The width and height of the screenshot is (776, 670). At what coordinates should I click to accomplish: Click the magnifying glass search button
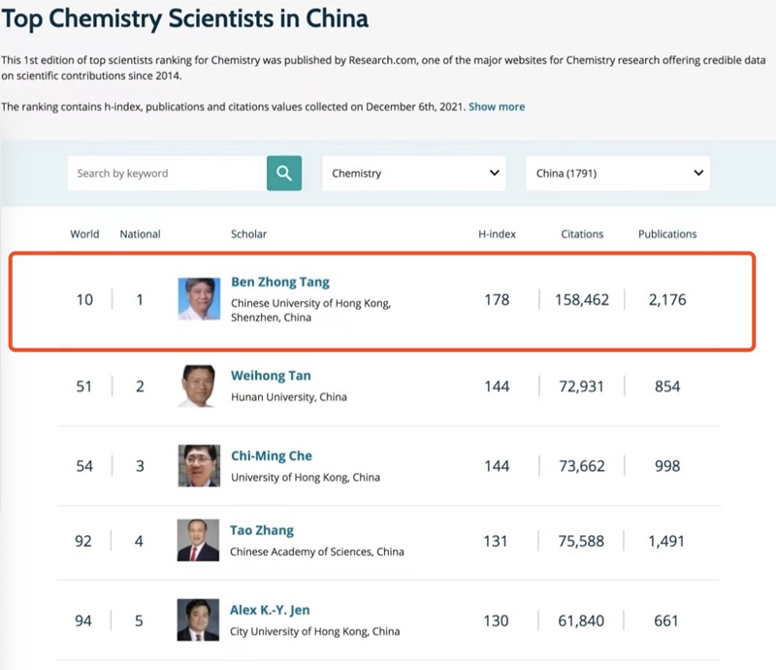click(284, 174)
